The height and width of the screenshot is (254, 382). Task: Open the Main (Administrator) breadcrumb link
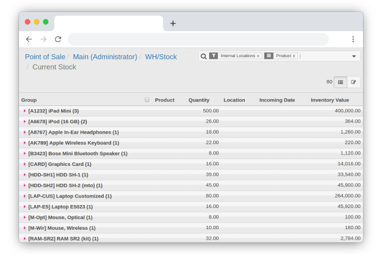click(x=105, y=57)
